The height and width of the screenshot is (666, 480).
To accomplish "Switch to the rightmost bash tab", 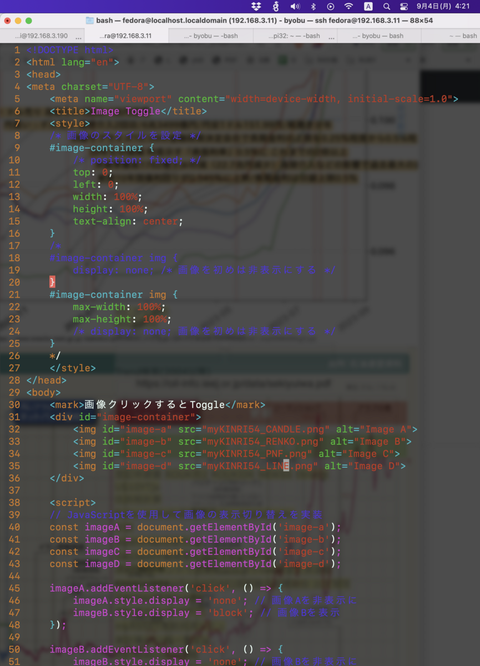I will pyautogui.click(x=458, y=35).
